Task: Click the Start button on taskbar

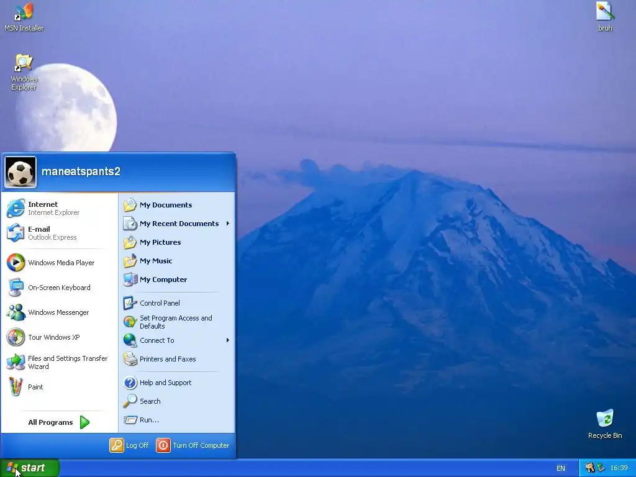Action: 30,468
